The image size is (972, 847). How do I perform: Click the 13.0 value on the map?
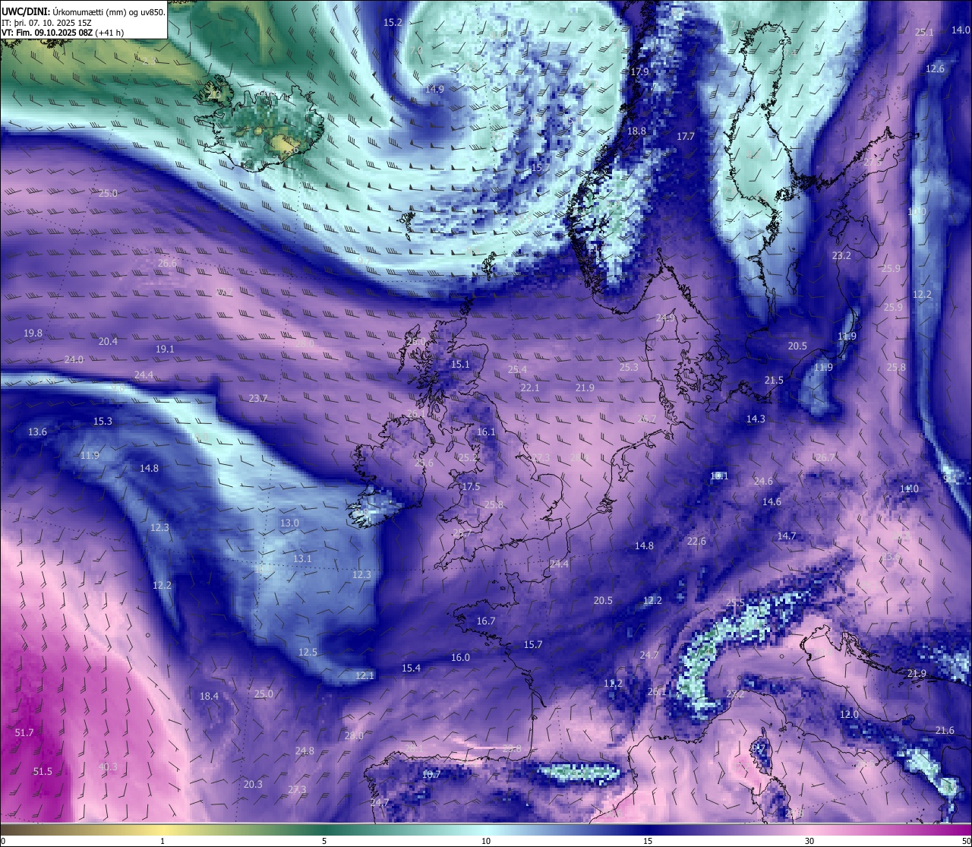289,523
